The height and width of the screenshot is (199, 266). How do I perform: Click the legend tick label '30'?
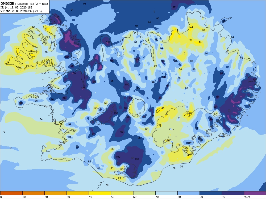click(68, 197)
